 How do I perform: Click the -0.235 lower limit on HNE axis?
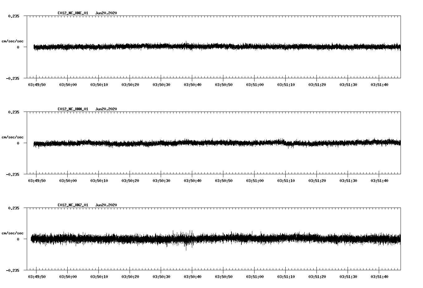(12, 79)
